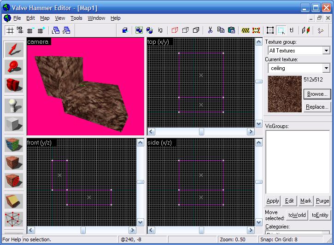
Task: Open the File menu
Action: (x=17, y=18)
